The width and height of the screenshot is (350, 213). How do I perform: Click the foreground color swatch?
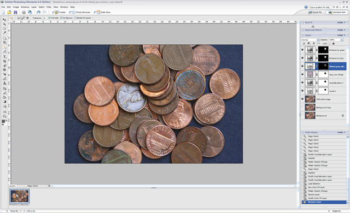pyautogui.click(x=3, y=121)
